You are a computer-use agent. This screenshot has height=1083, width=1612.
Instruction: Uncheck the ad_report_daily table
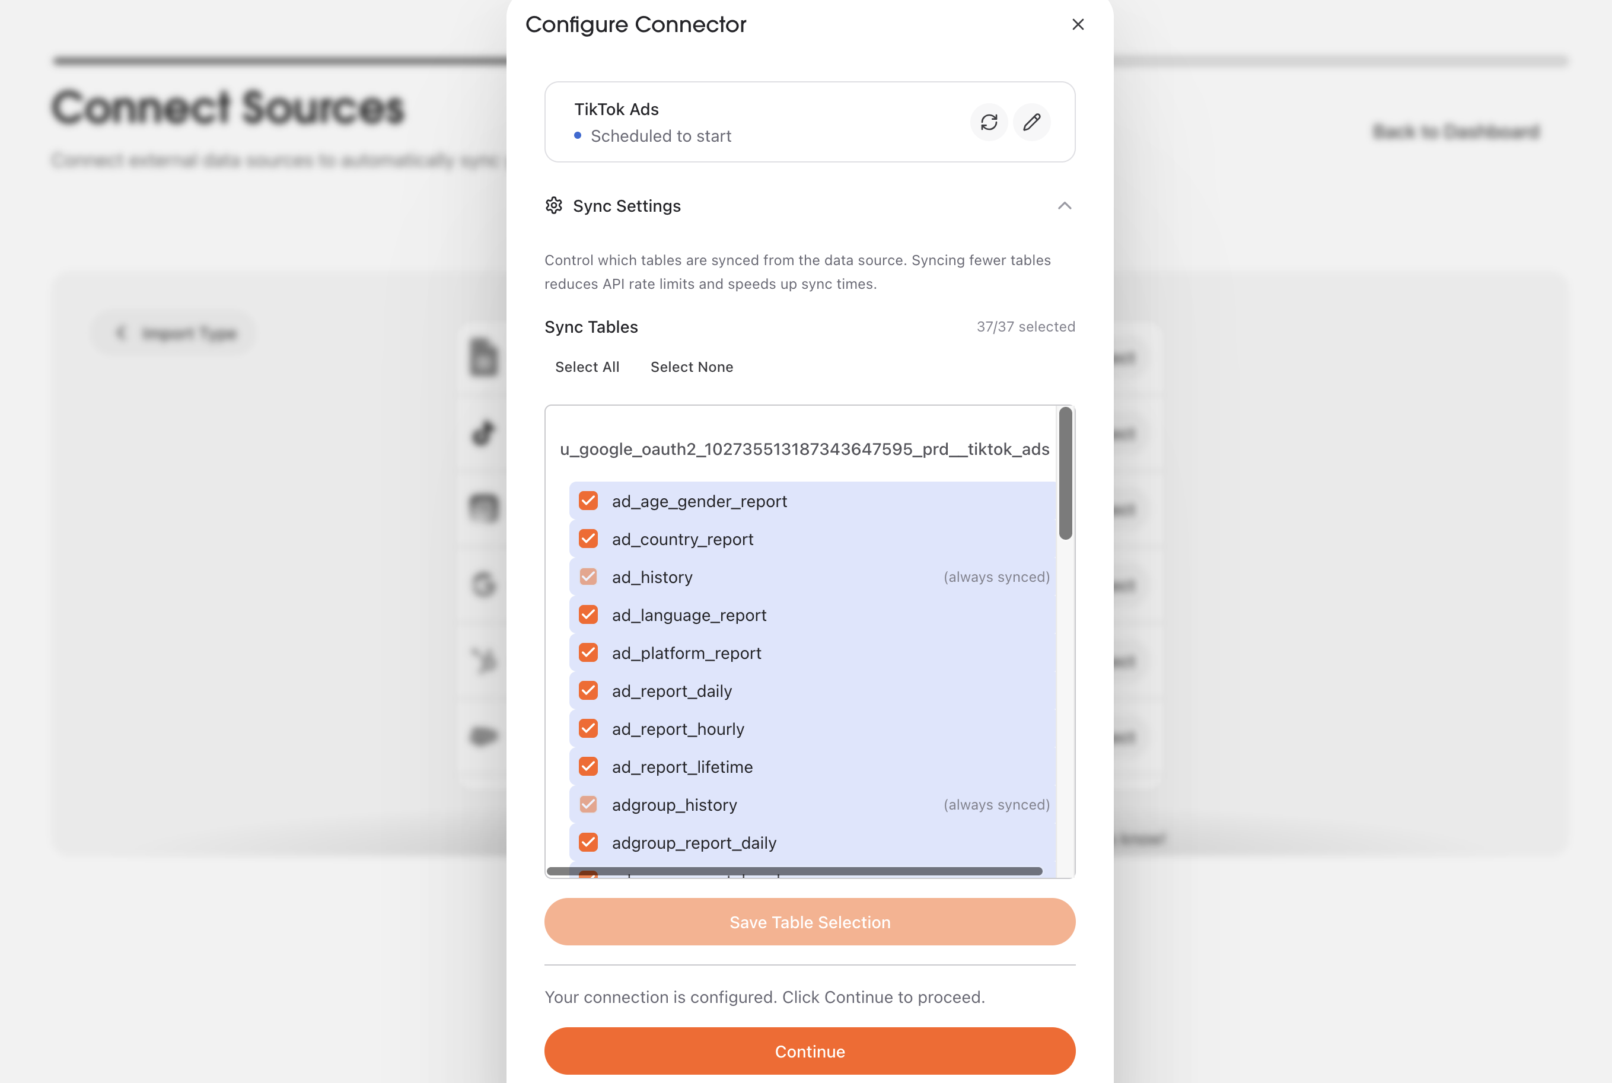pyautogui.click(x=588, y=690)
